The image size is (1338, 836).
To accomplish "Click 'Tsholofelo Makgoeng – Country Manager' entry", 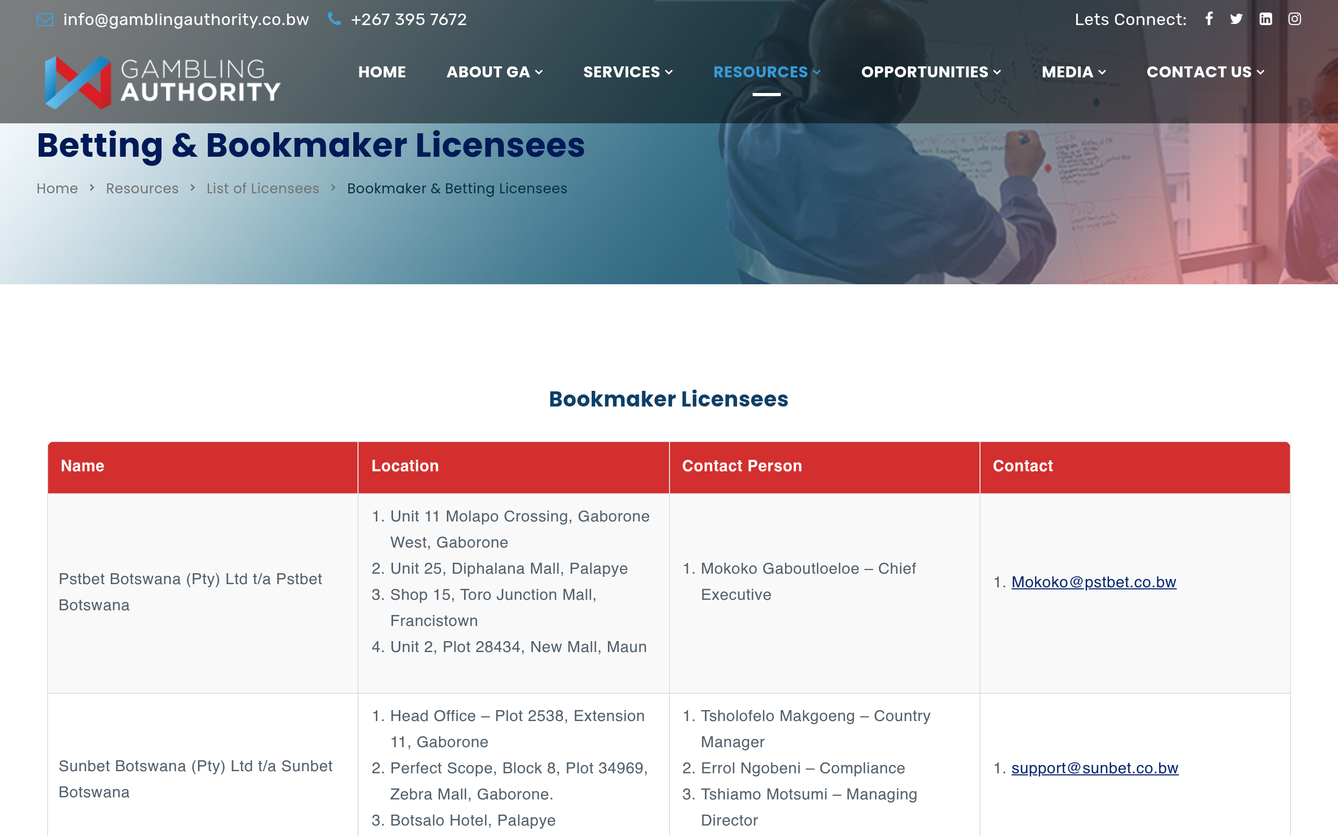I will tap(815, 728).
